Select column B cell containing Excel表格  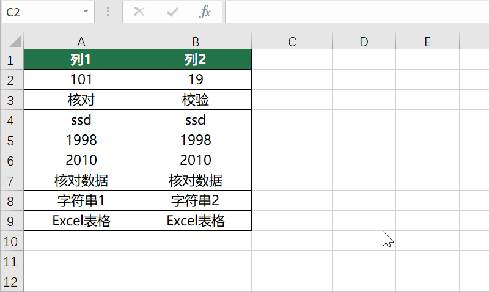coord(196,221)
